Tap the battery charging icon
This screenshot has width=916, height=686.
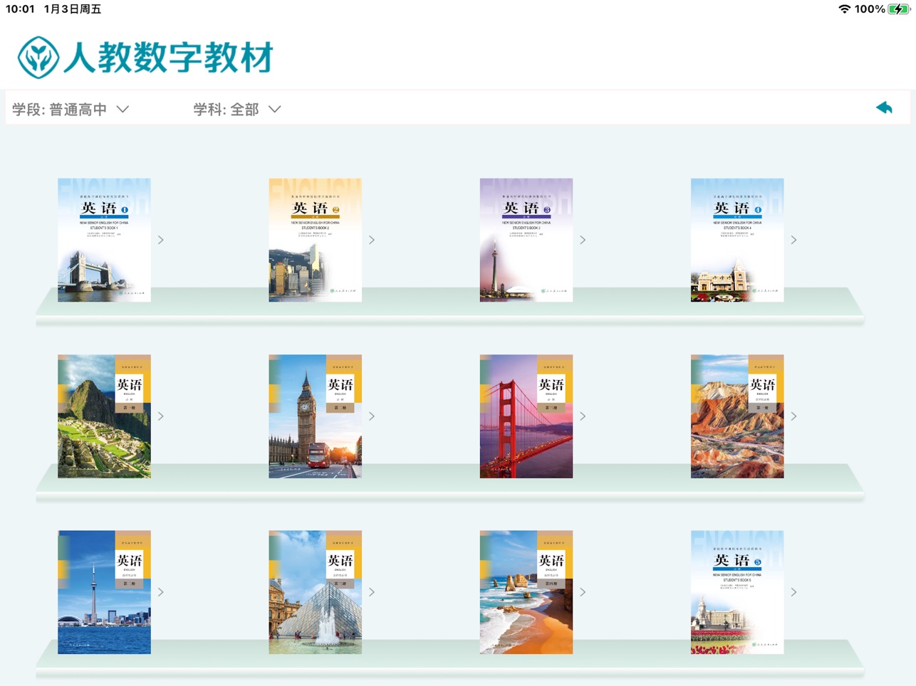point(899,9)
